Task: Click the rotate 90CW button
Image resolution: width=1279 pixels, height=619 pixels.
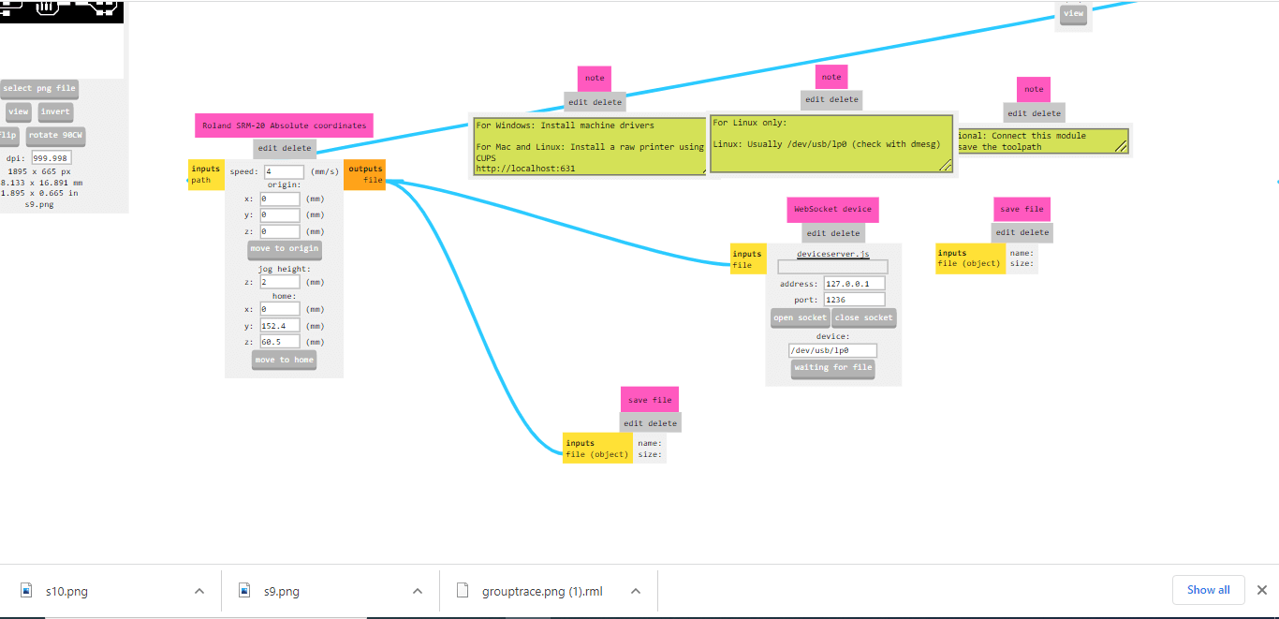Action: click(55, 136)
